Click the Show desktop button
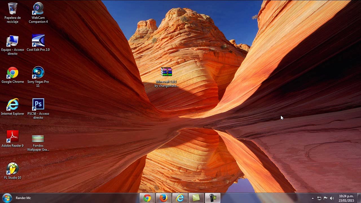Screen dimensions: 361x203 (x=359, y=198)
